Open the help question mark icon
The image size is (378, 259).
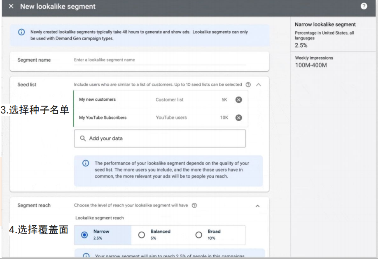364,6
